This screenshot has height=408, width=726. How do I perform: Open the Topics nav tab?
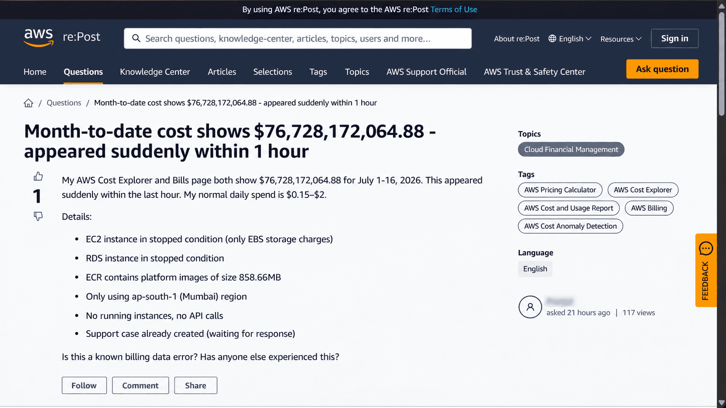coord(357,72)
